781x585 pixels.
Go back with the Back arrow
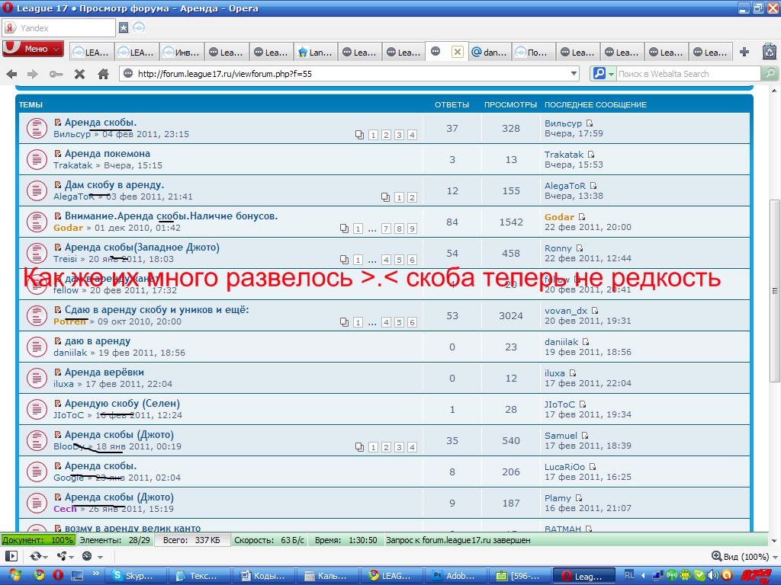point(11,74)
